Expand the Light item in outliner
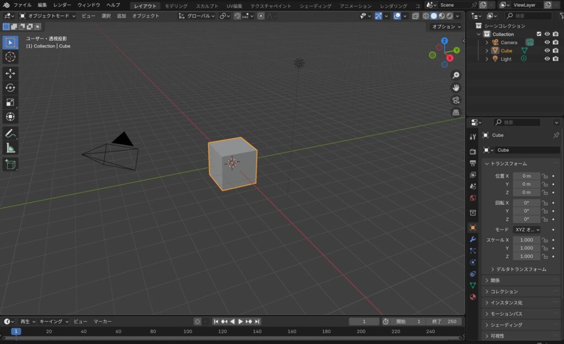This screenshot has width=564, height=344. (487, 59)
